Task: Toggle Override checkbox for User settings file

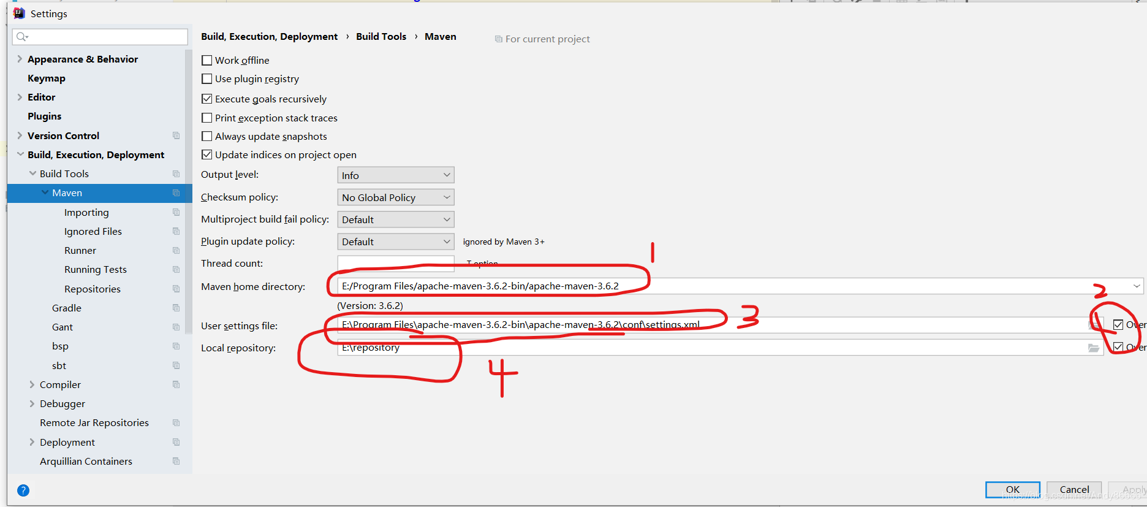Action: (x=1118, y=324)
